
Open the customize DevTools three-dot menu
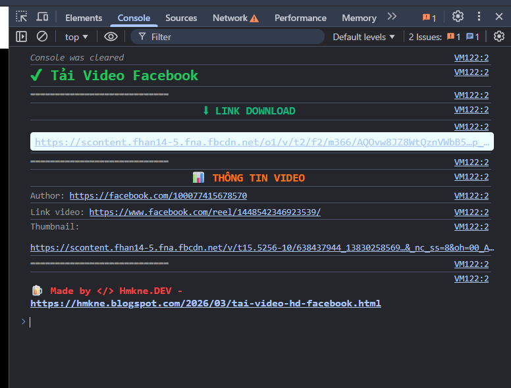tap(479, 16)
